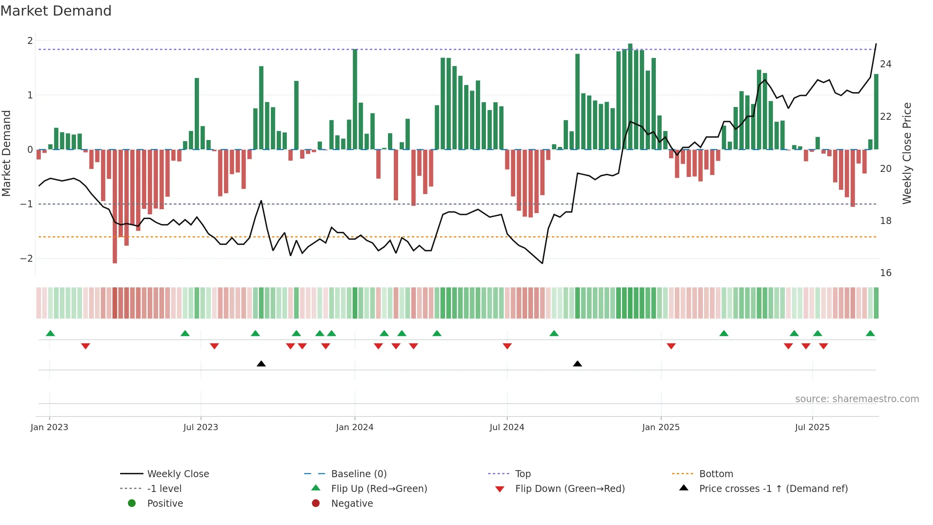
Task: Click the right axis price label '18'
Action: click(x=886, y=220)
